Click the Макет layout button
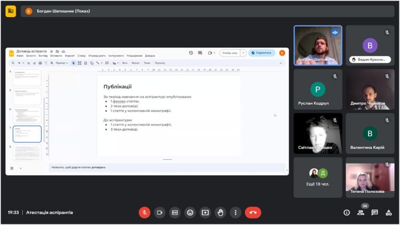The width and height of the screenshot is (400, 225). [x=135, y=63]
